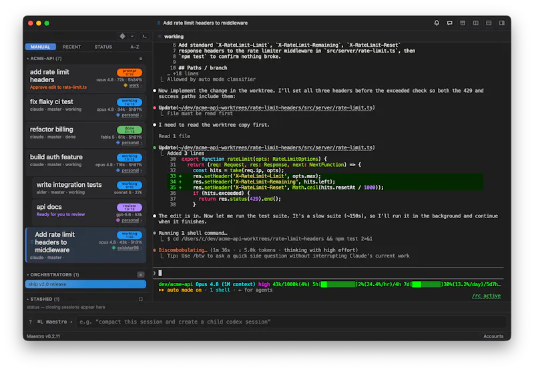Open the 'ship v2.0 release' orchestrator
Image resolution: width=534 pixels, height=371 pixels.
point(85,284)
